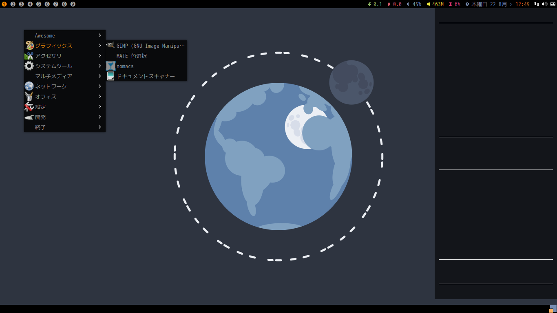Click the globe icon for ネットワーク
This screenshot has height=313, width=557.
pyautogui.click(x=29, y=86)
